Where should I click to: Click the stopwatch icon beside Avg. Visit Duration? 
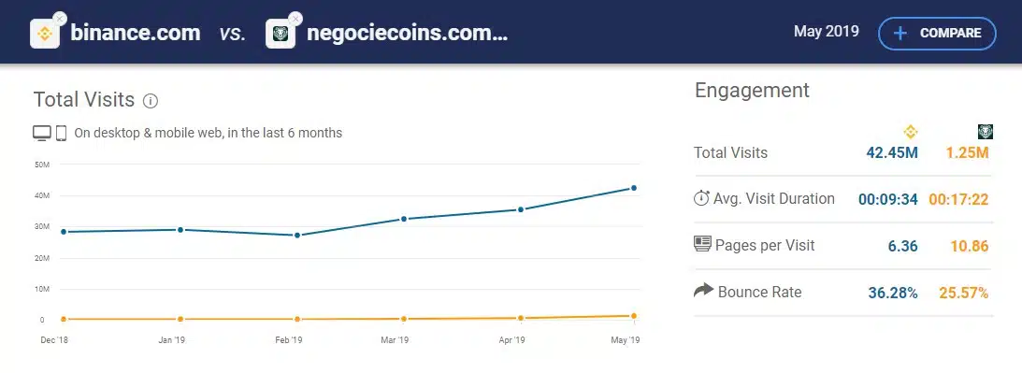(701, 198)
